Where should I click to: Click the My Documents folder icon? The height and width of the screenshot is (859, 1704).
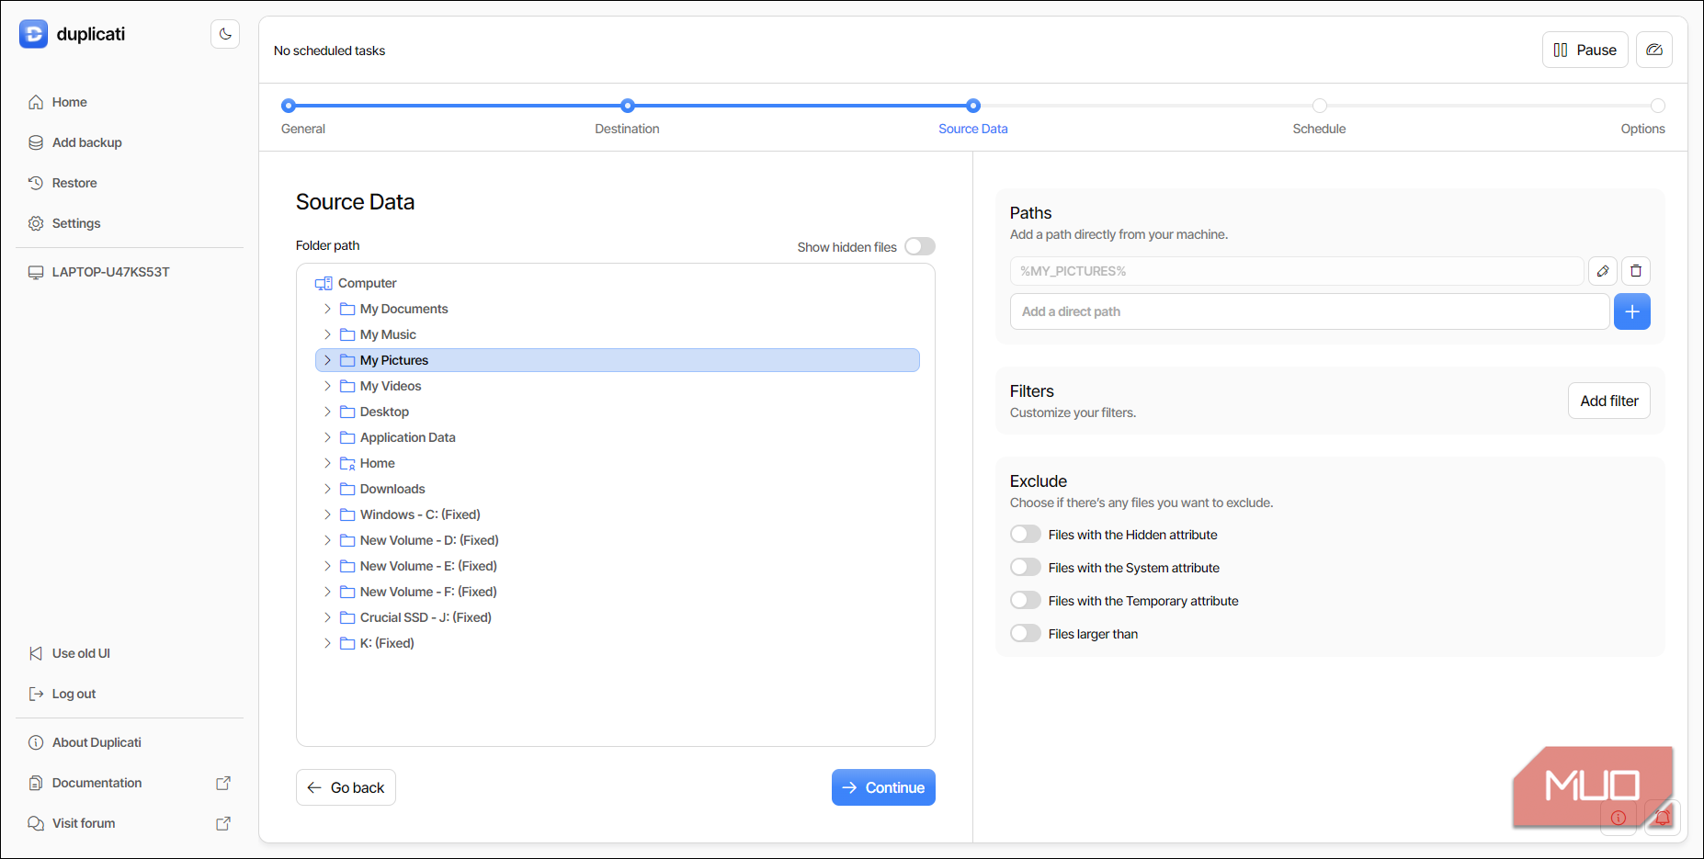point(347,309)
